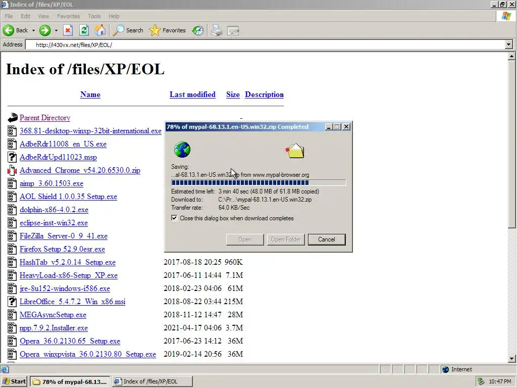Screen dimensions: 517x388
Task: Expand the Forward button history dropdown
Action: pos(56,30)
